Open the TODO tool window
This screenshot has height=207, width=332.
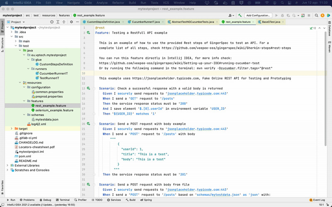coord(97,200)
